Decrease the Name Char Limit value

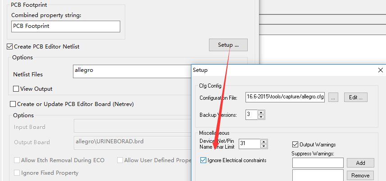tap(263, 146)
